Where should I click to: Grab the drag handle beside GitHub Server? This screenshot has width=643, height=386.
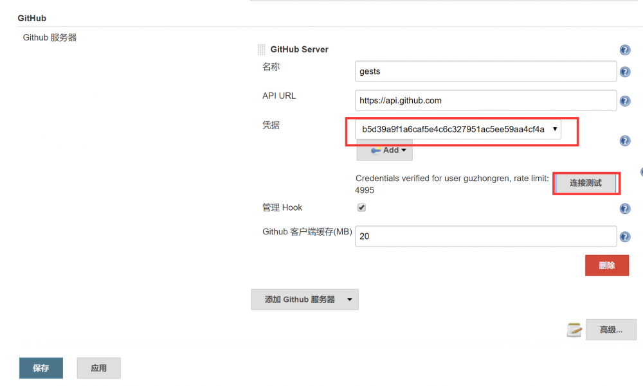262,49
